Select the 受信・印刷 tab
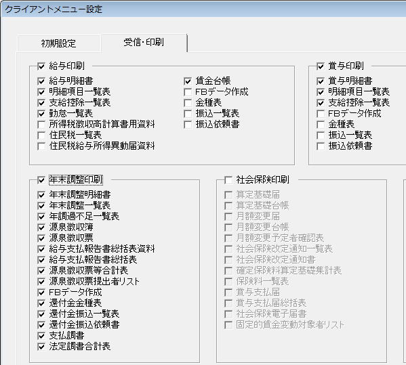 point(144,42)
